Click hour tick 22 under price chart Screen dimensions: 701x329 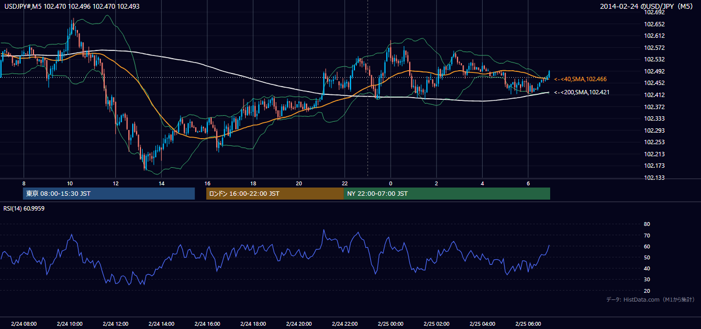coord(344,183)
